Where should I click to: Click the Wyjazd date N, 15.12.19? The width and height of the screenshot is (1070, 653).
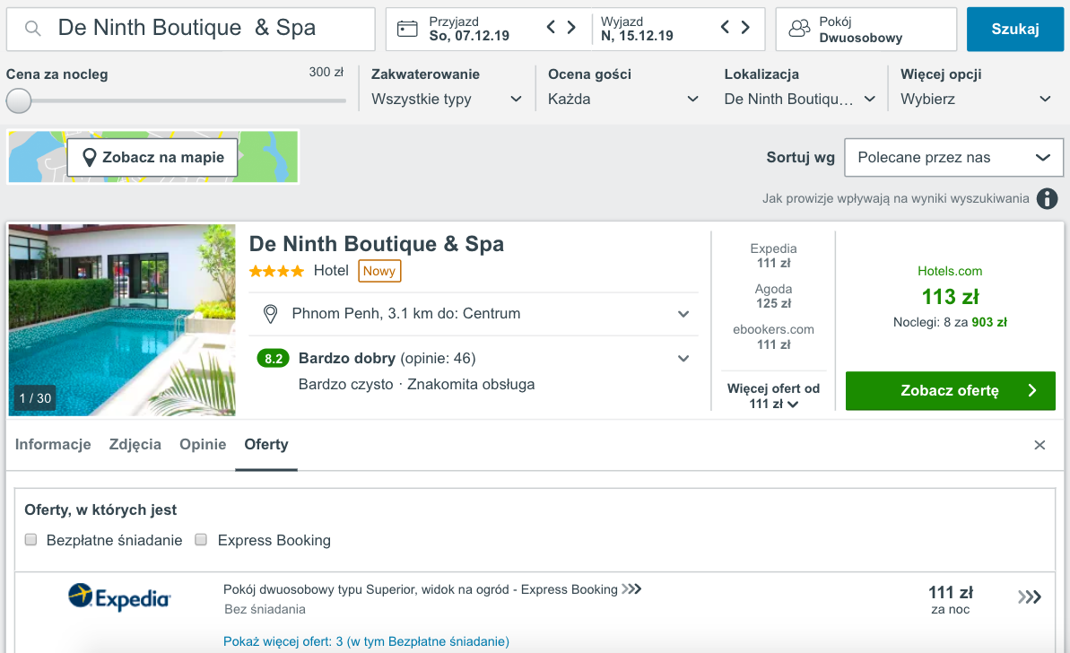coord(637,36)
